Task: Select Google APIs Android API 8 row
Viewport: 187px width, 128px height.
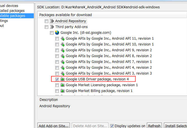Action: coord(109,56)
